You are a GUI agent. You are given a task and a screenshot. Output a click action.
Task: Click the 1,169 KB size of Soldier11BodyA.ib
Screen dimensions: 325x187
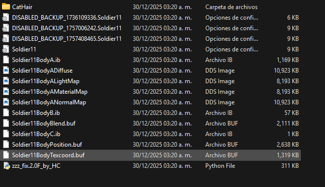288,60
